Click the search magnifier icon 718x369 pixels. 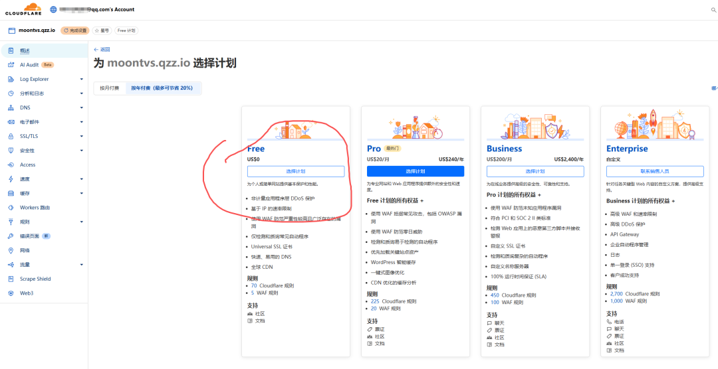[713, 9]
